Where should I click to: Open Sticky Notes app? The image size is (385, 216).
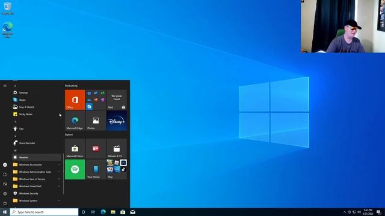point(37,114)
